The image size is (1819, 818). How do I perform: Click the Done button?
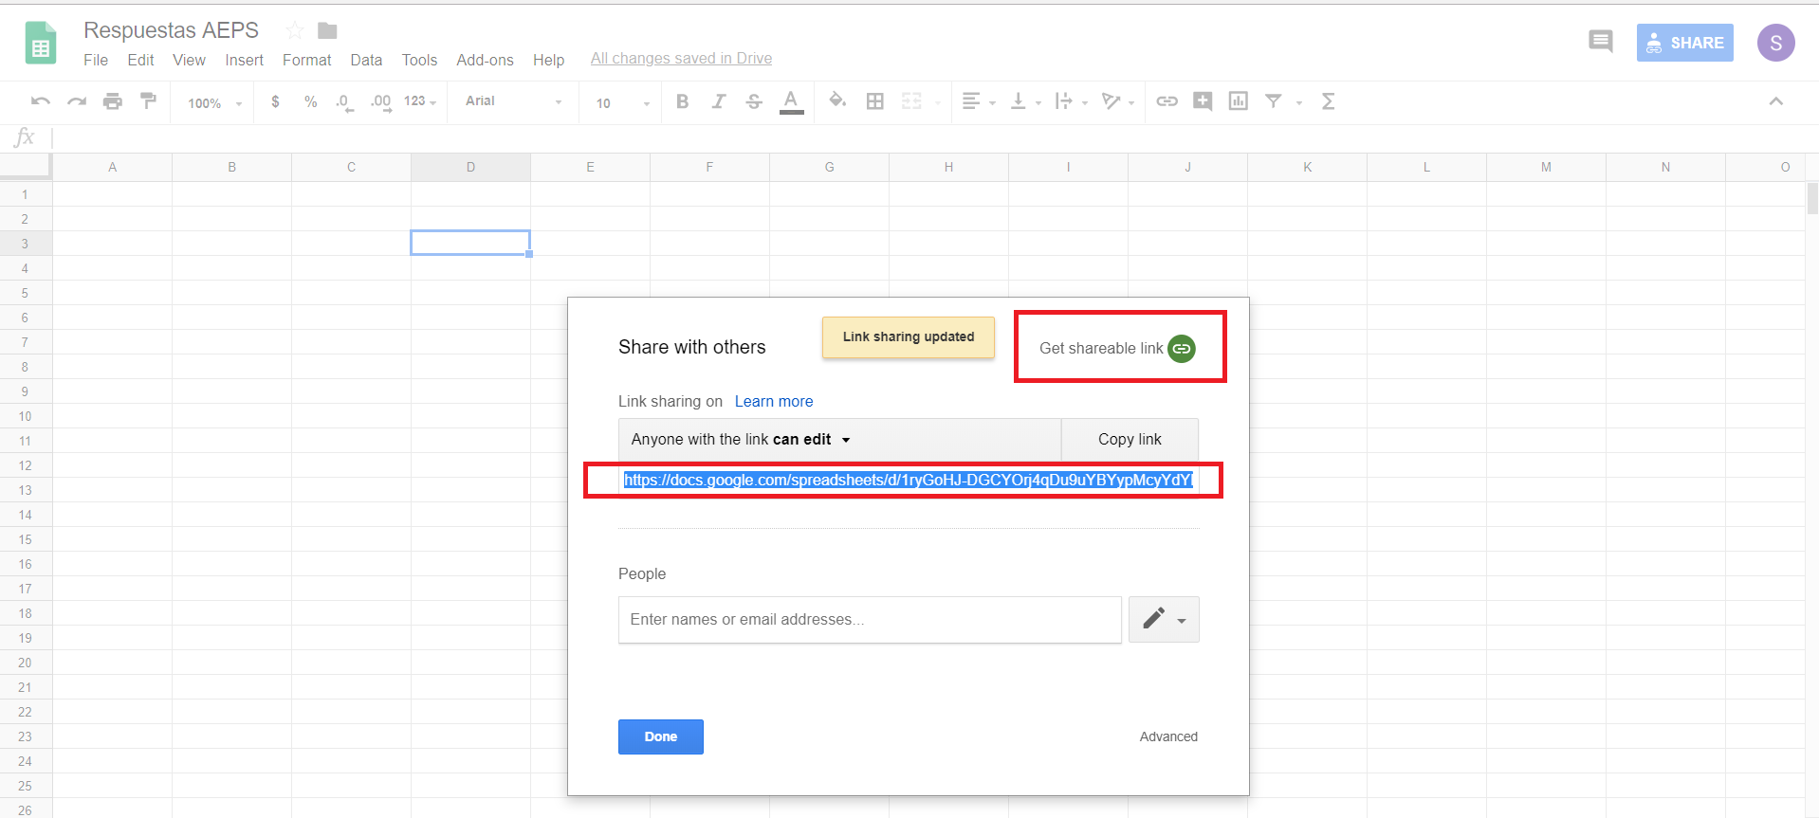pyautogui.click(x=661, y=736)
